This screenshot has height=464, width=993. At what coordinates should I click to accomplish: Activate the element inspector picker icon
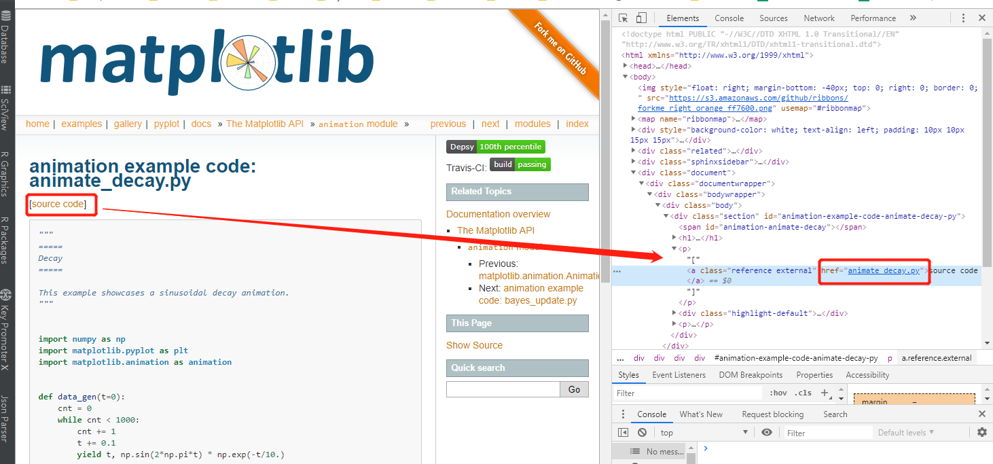(624, 18)
